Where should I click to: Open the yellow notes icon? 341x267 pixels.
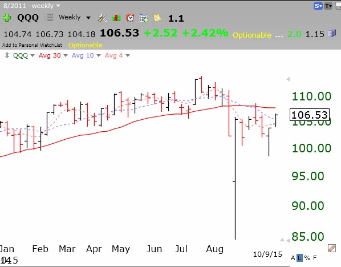click(x=157, y=18)
